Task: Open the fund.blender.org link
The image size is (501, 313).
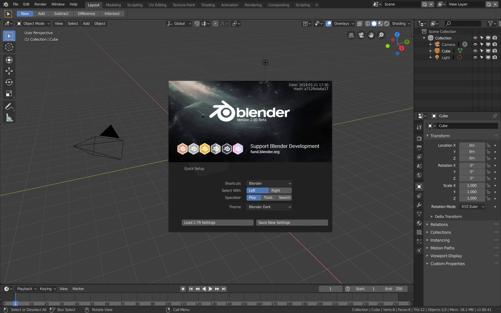Action: [x=265, y=152]
